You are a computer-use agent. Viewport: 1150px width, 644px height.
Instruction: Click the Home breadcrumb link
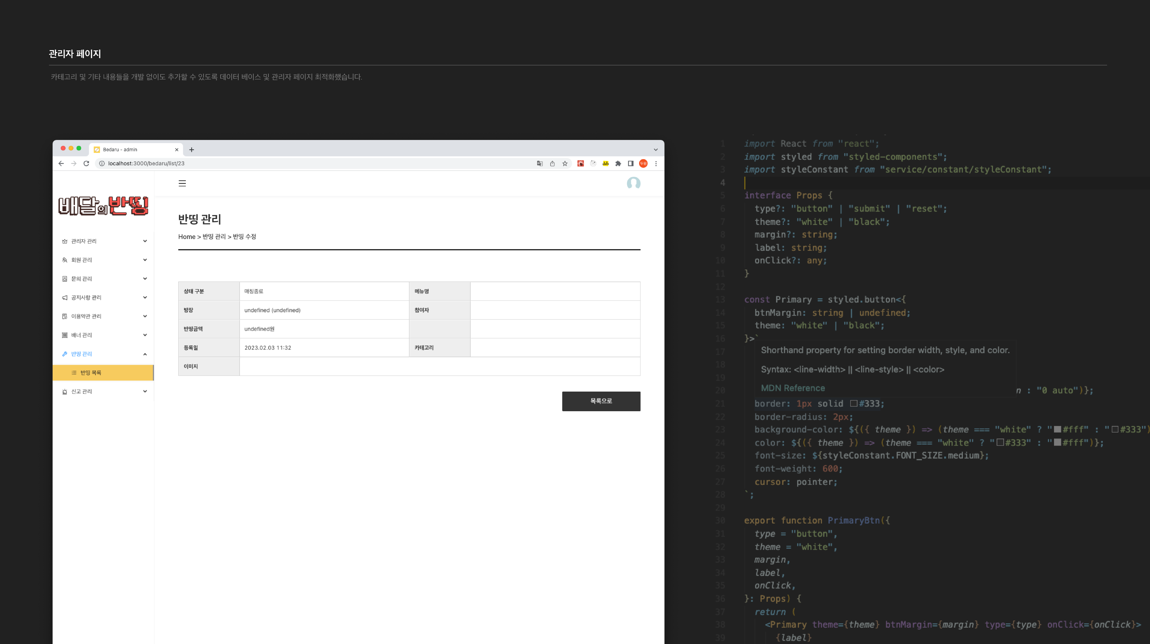[186, 236]
